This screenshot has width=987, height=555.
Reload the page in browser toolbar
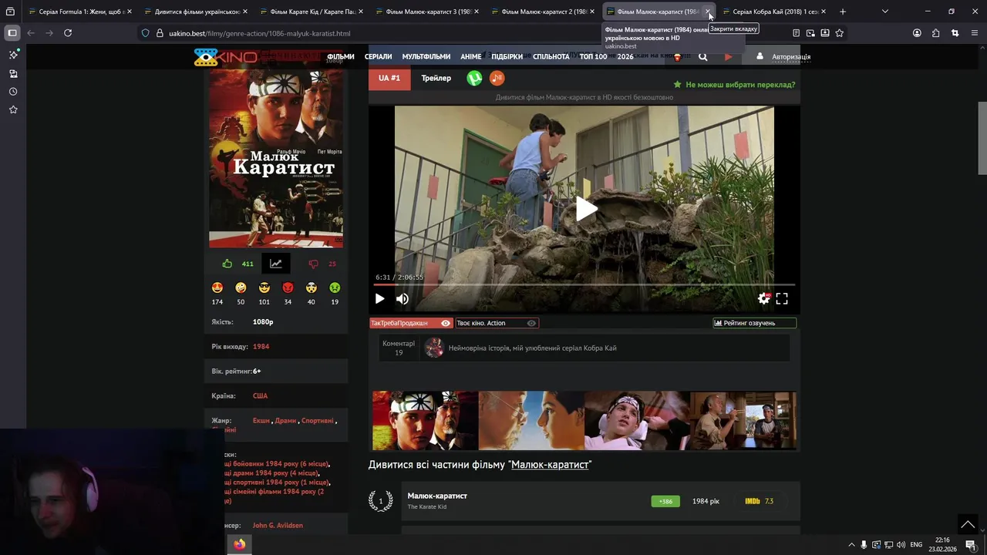coord(68,33)
